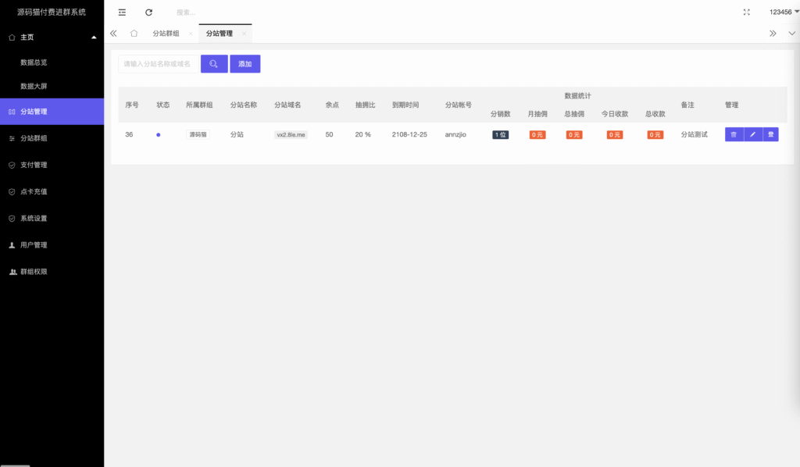Click the refresh icon in the top bar
Image resolution: width=800 pixels, height=467 pixels.
(x=148, y=12)
